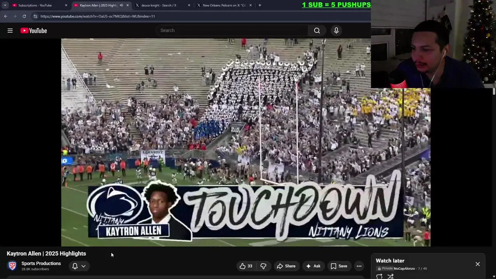Image resolution: width=496 pixels, height=279 pixels.
Task: Like the video with thumbs up
Action: (246, 266)
